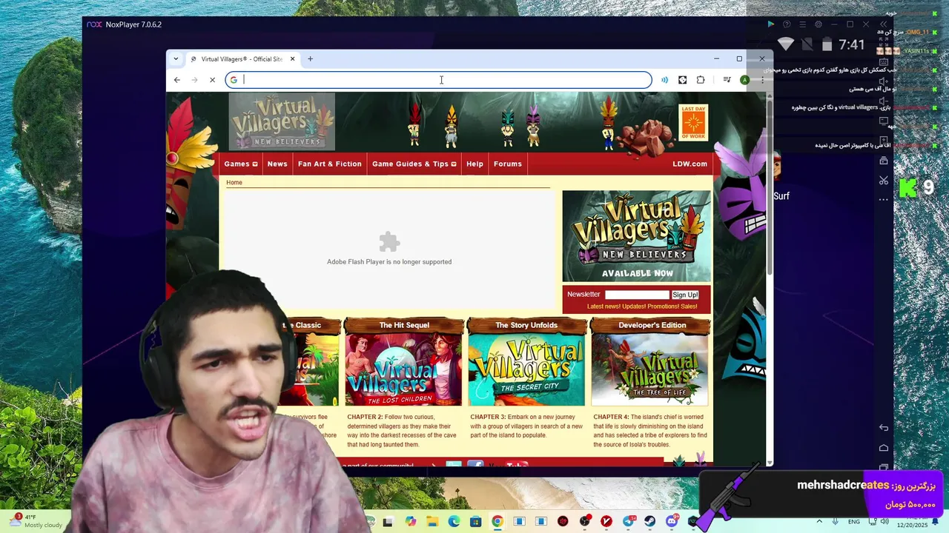The image size is (949, 533).
Task: Open The Tree of Life game thumbnail
Action: pyautogui.click(x=649, y=369)
